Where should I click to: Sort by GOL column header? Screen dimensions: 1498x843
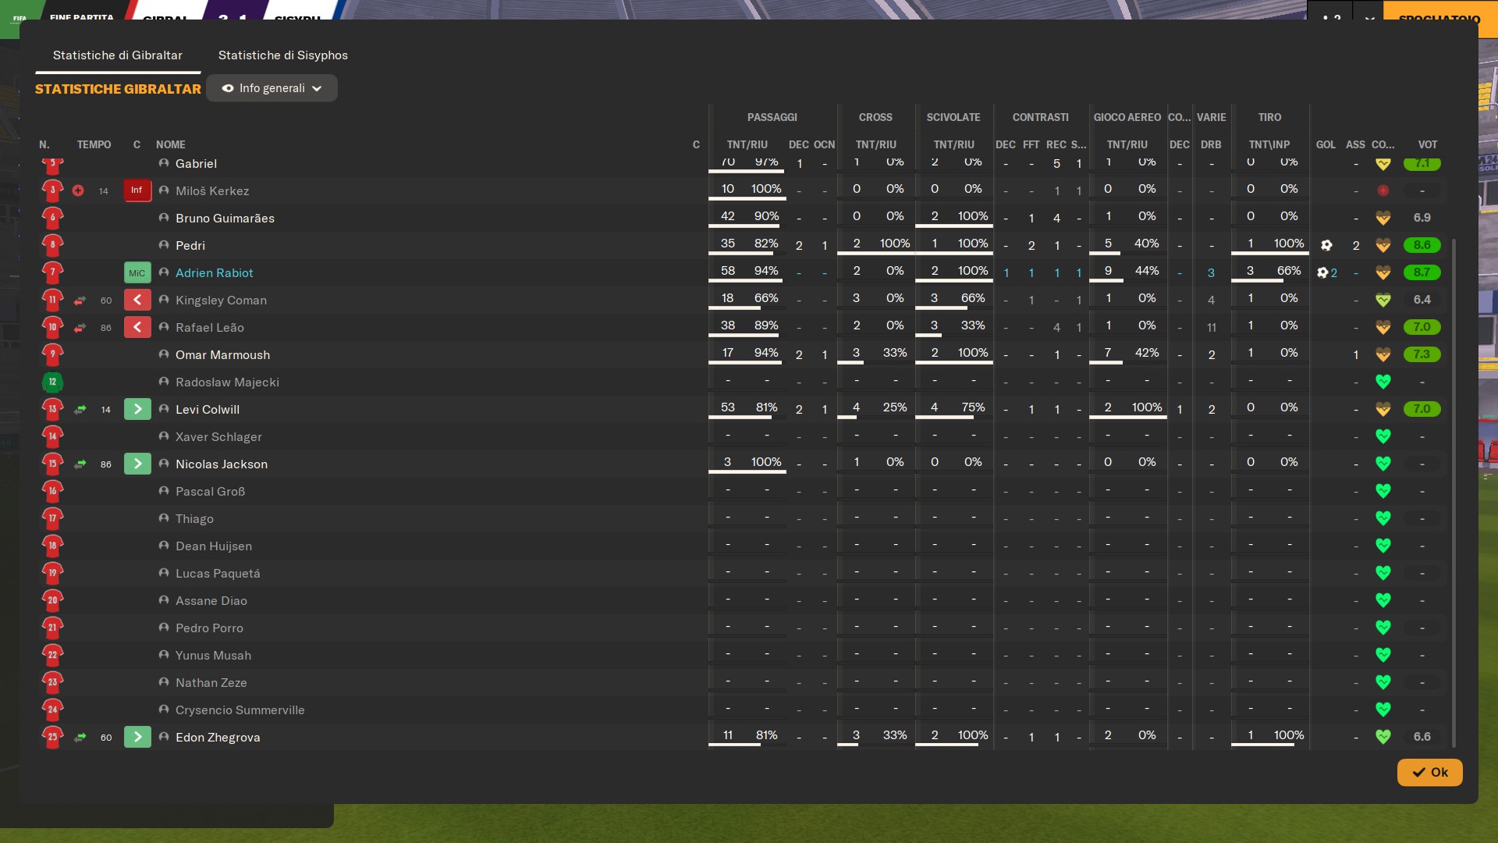point(1326,144)
